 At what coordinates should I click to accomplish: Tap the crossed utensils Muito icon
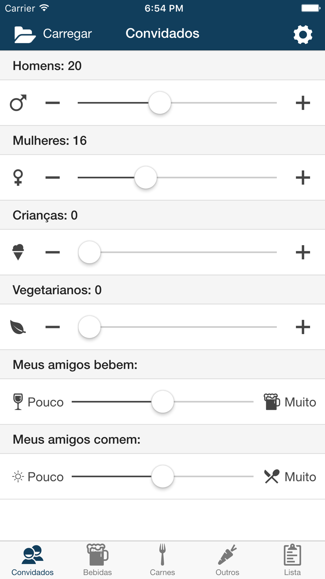click(x=271, y=477)
